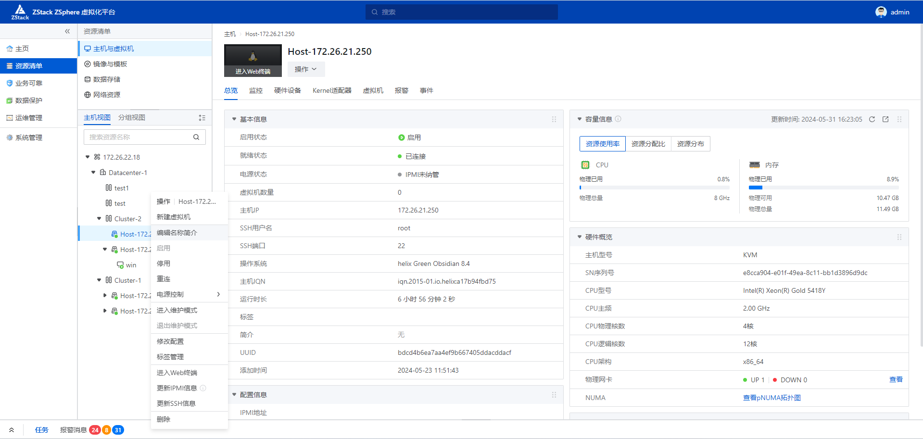Switch to 资源分布 view option
Image resolution: width=923 pixels, height=439 pixels.
(690, 144)
